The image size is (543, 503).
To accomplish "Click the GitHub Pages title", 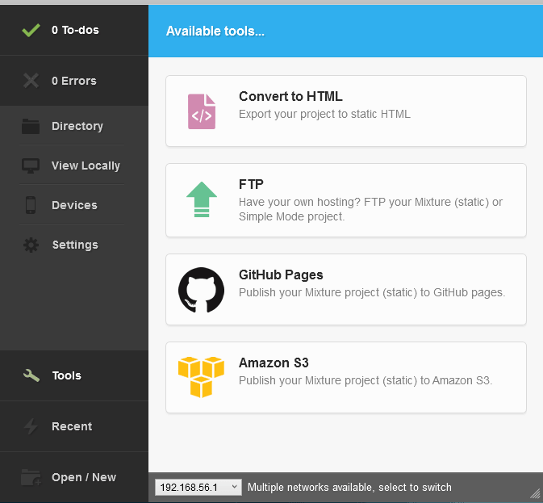I will coord(281,275).
